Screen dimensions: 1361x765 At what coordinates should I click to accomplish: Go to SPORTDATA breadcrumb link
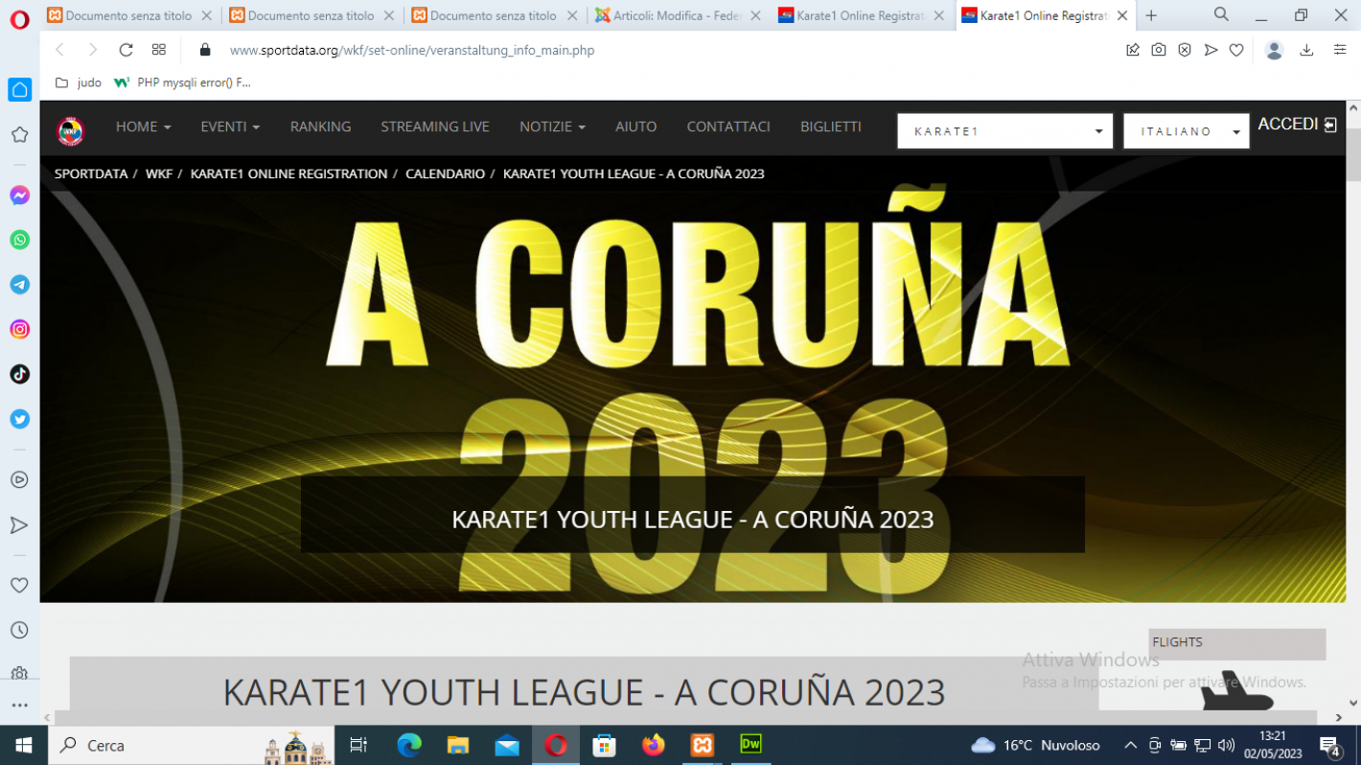pos(91,174)
